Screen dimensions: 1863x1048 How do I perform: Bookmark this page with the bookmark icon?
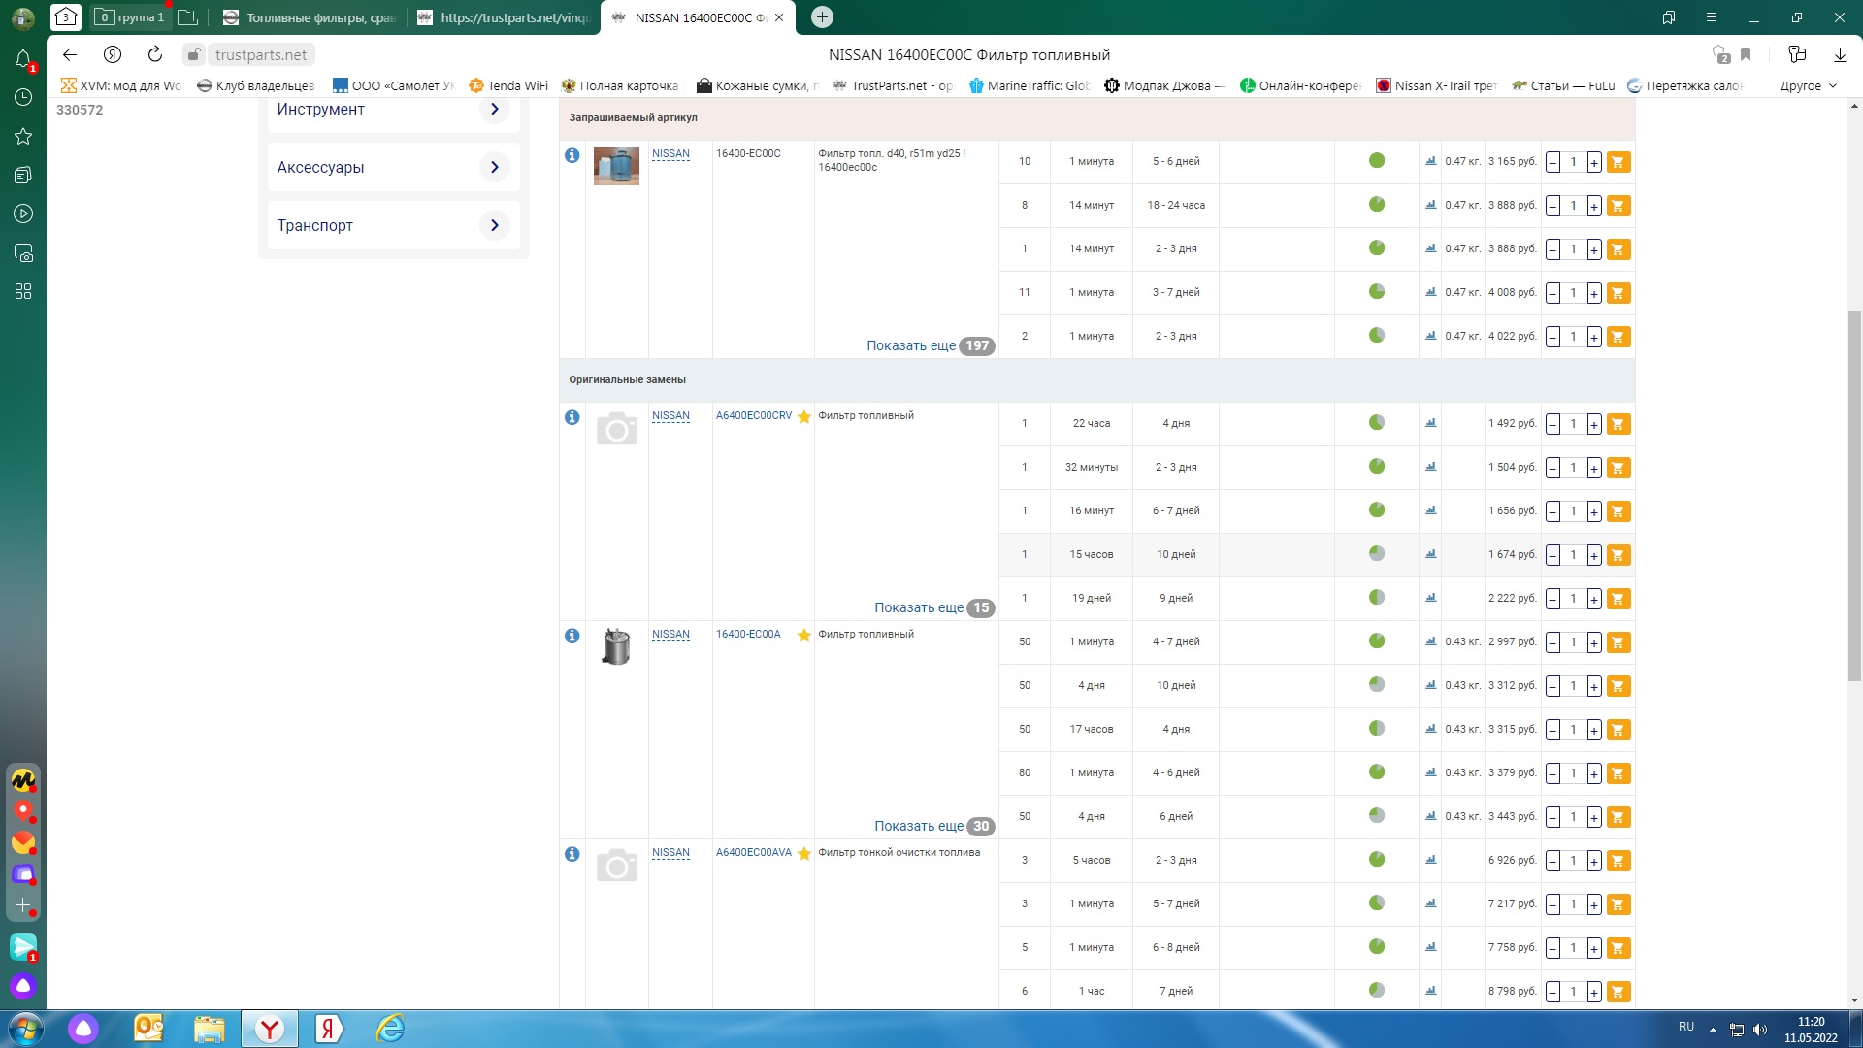point(1746,55)
